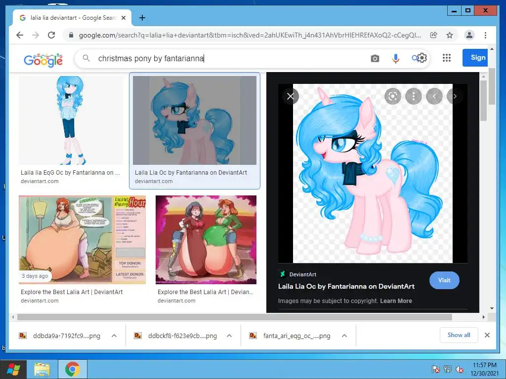Go back to the previous page
The image size is (506, 379).
click(20, 35)
